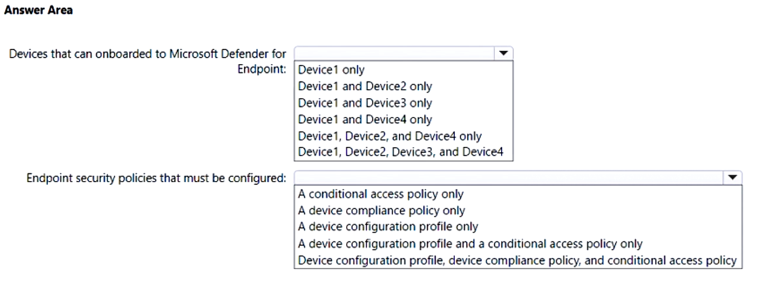
Task: Click the "Endpoint:" label text
Action: pos(268,69)
